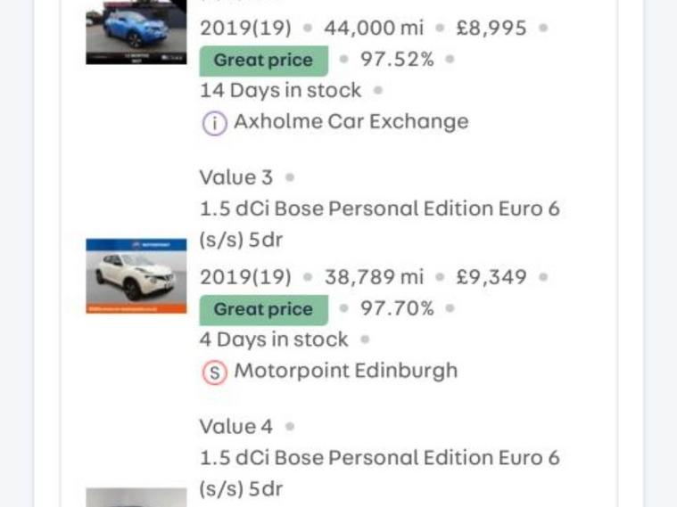Click the 97.52% price indicator value
This screenshot has width=677, height=507.
point(397,60)
